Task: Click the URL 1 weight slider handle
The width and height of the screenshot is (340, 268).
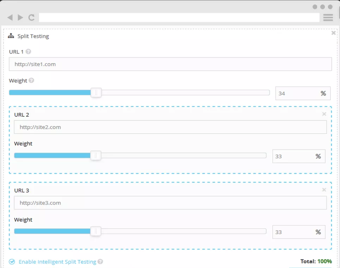Action: (x=96, y=93)
